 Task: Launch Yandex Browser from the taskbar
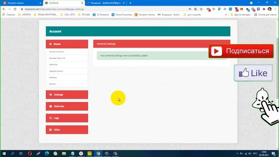coord(81,154)
